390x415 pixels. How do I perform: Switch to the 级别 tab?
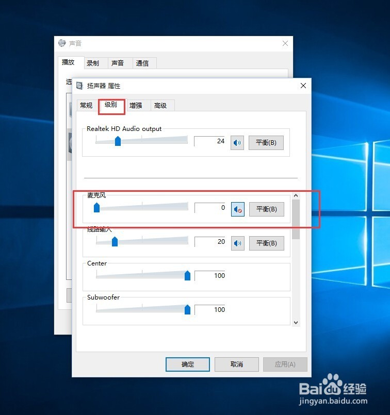(x=111, y=105)
